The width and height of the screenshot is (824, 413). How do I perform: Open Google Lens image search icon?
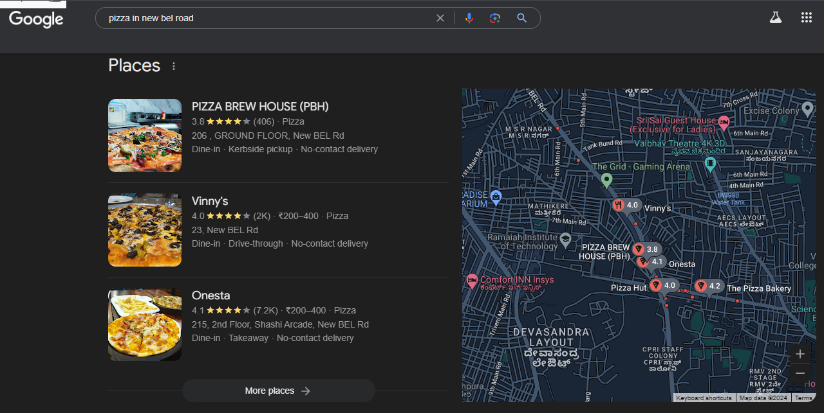(x=495, y=18)
